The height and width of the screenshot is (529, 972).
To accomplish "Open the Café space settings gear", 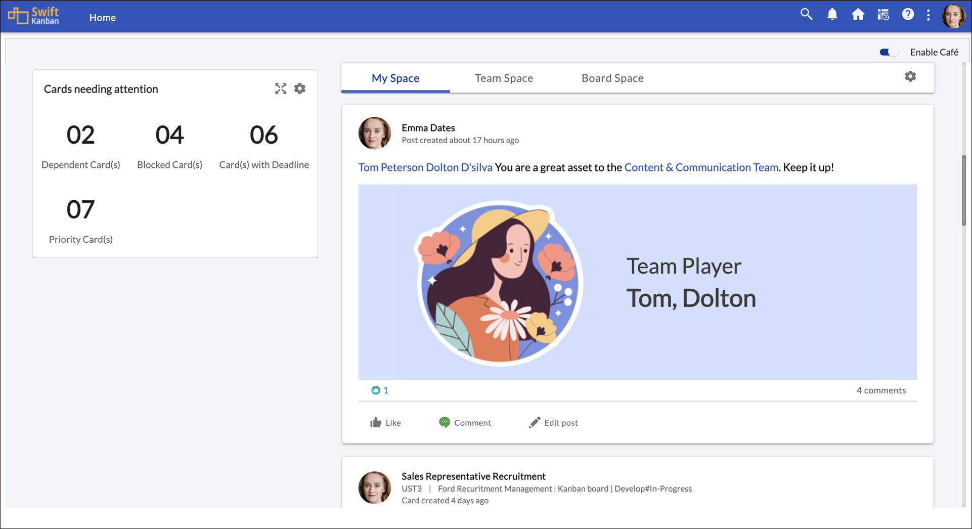I will click(910, 76).
